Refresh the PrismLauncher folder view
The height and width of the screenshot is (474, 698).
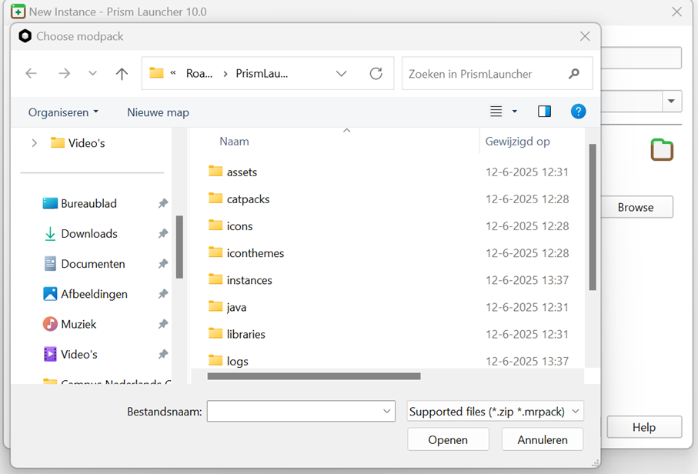click(376, 73)
